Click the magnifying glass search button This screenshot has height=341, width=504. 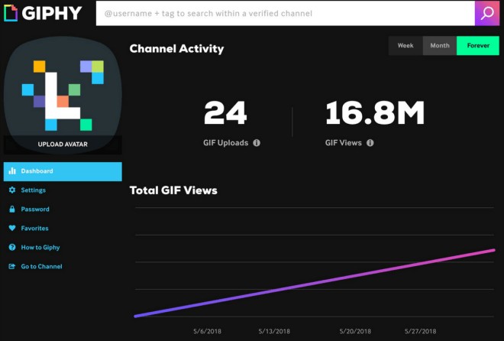tap(487, 13)
